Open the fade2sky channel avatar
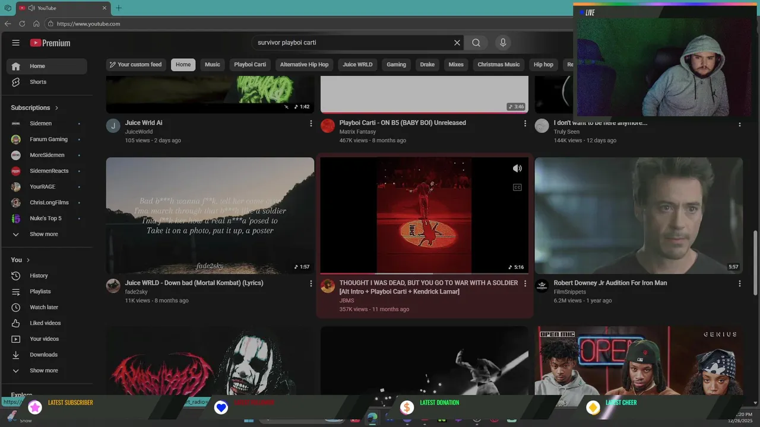Image resolution: width=760 pixels, height=427 pixels. [x=113, y=286]
